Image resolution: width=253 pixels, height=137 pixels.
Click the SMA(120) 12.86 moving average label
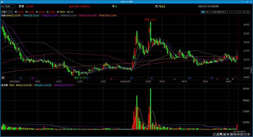88,16
